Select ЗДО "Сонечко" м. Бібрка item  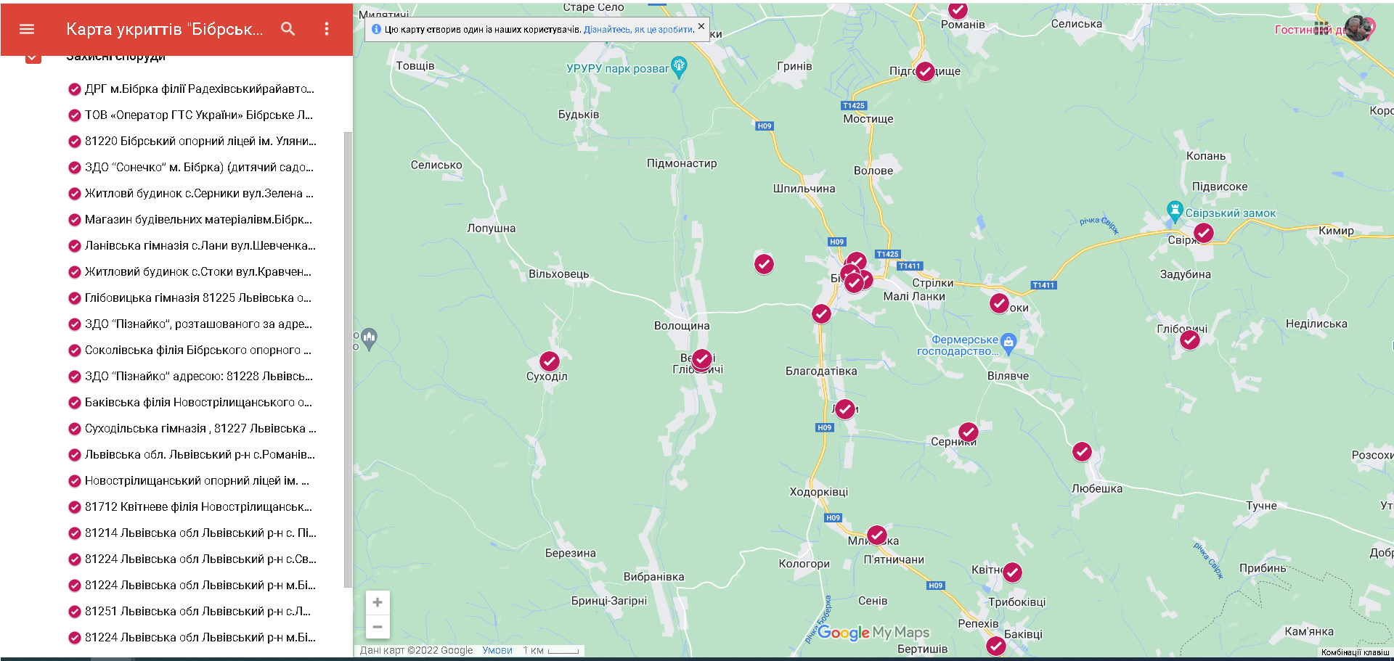coord(191,168)
